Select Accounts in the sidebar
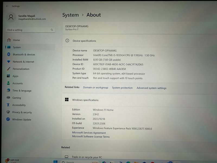 coord(30,83)
